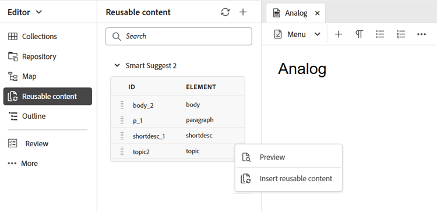Open toolbar overflow ellipsis menu
This screenshot has width=437, height=212.
(x=421, y=34)
